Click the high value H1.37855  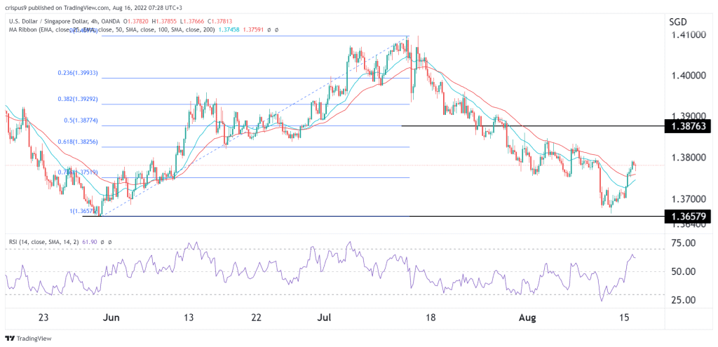tap(165, 21)
